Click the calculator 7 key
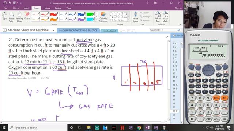Image resolution: width=234 pixels, height=131 pixels. pyautogui.click(x=192, y=98)
